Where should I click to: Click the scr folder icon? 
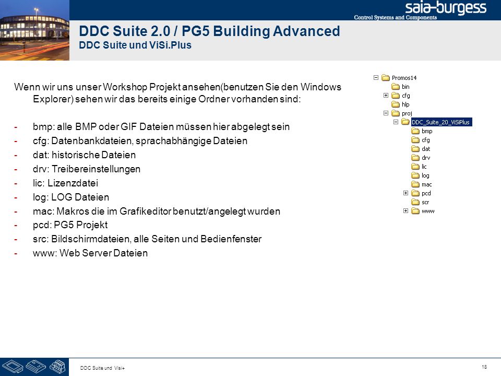(x=415, y=202)
